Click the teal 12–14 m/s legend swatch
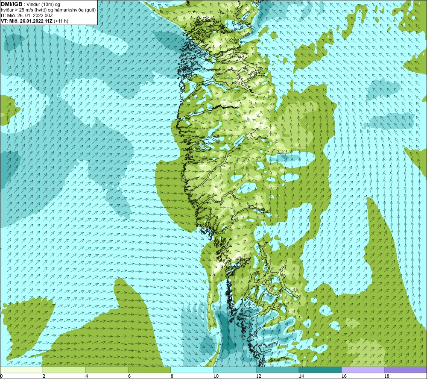 coord(277,370)
